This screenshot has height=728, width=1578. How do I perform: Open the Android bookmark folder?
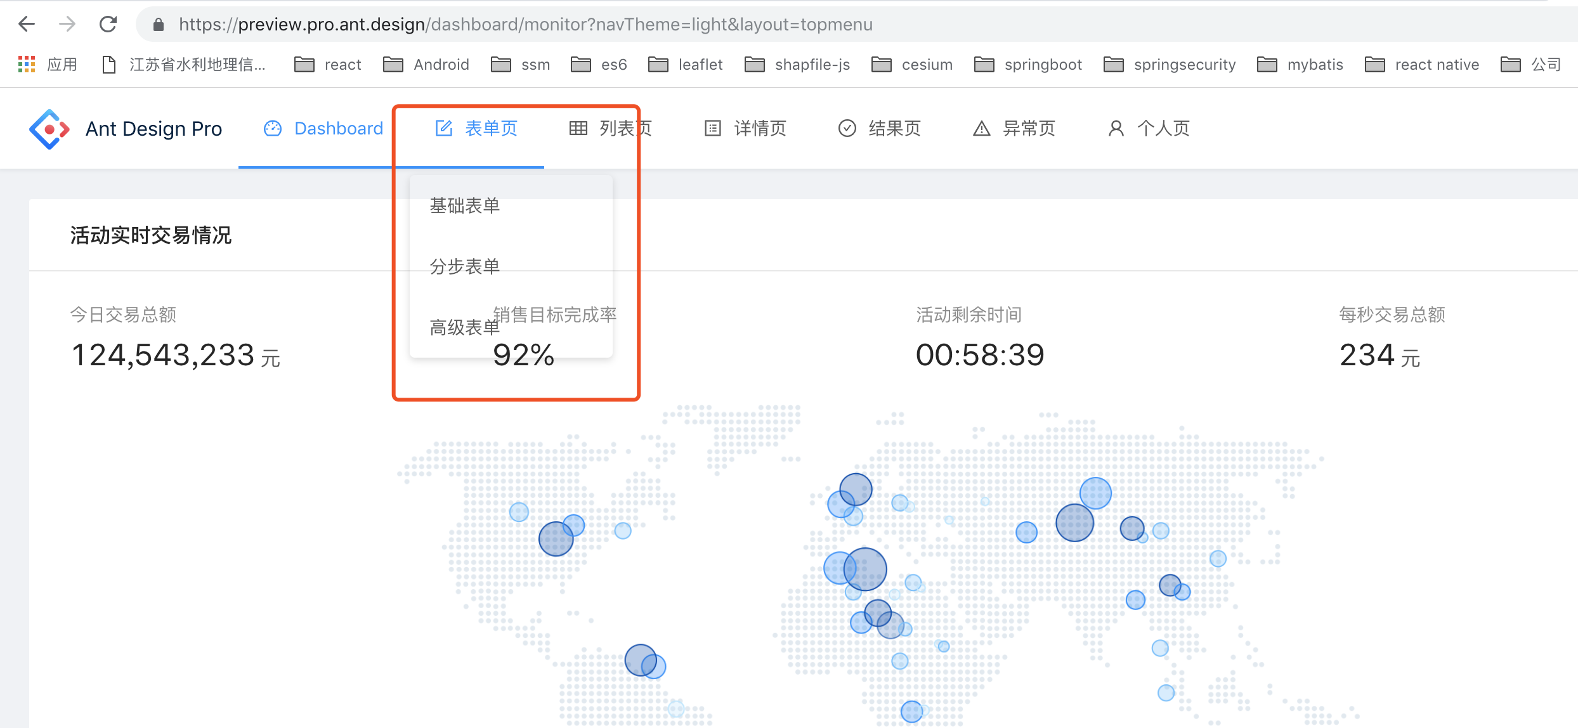(x=426, y=64)
